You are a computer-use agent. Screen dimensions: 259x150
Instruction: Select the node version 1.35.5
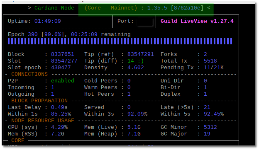157,8
